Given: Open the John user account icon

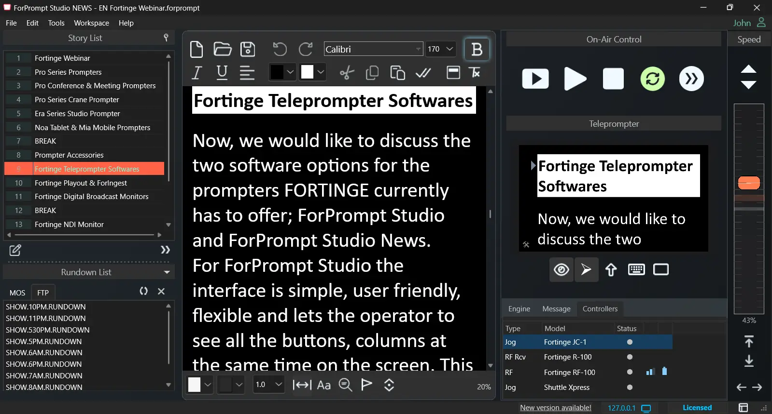Looking at the screenshot, I should point(761,23).
